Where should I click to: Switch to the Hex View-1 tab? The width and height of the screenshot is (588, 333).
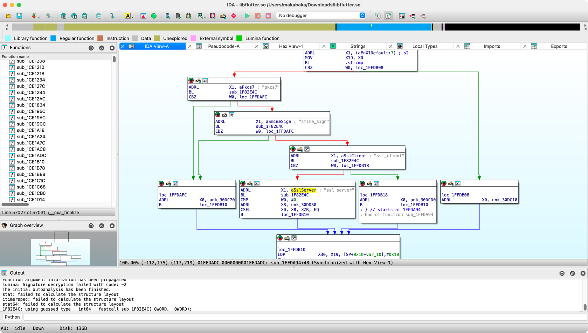click(291, 46)
